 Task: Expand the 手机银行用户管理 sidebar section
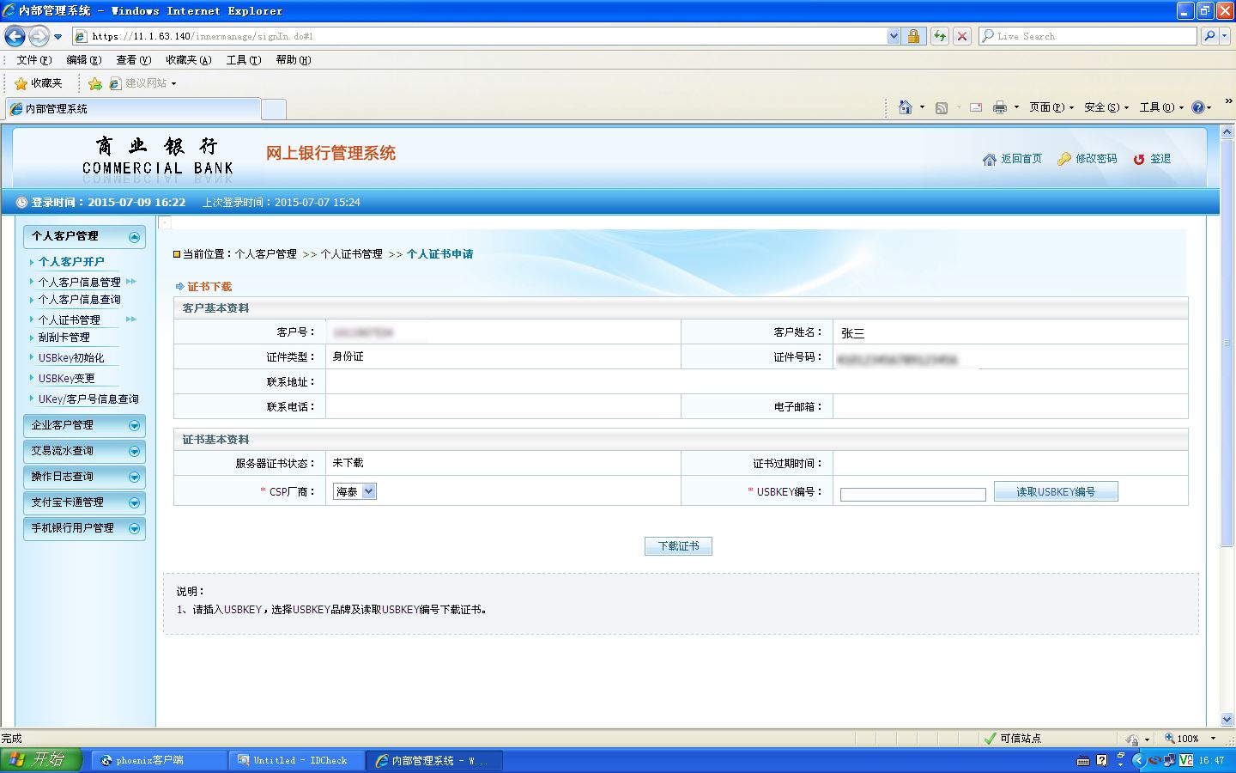84,528
